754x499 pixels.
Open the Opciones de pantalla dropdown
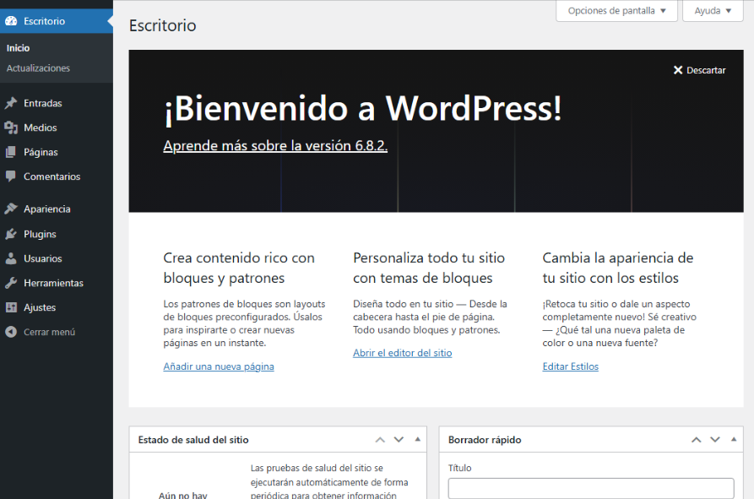point(616,11)
